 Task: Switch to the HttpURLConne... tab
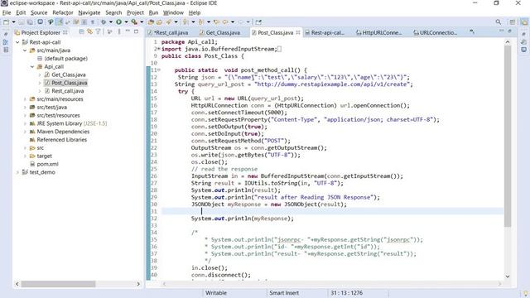[379, 32]
